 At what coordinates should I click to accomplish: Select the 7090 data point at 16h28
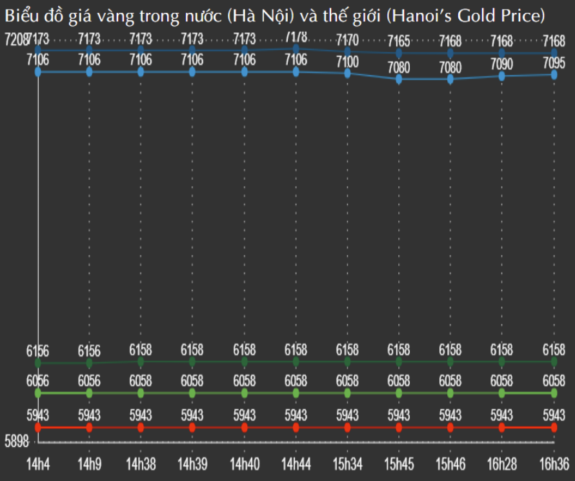[502, 76]
